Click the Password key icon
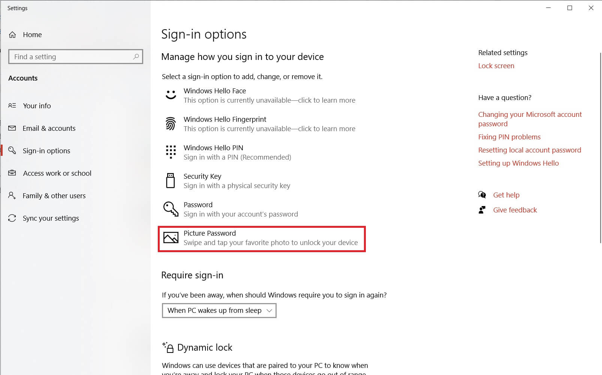Image resolution: width=602 pixels, height=375 pixels. (171, 209)
